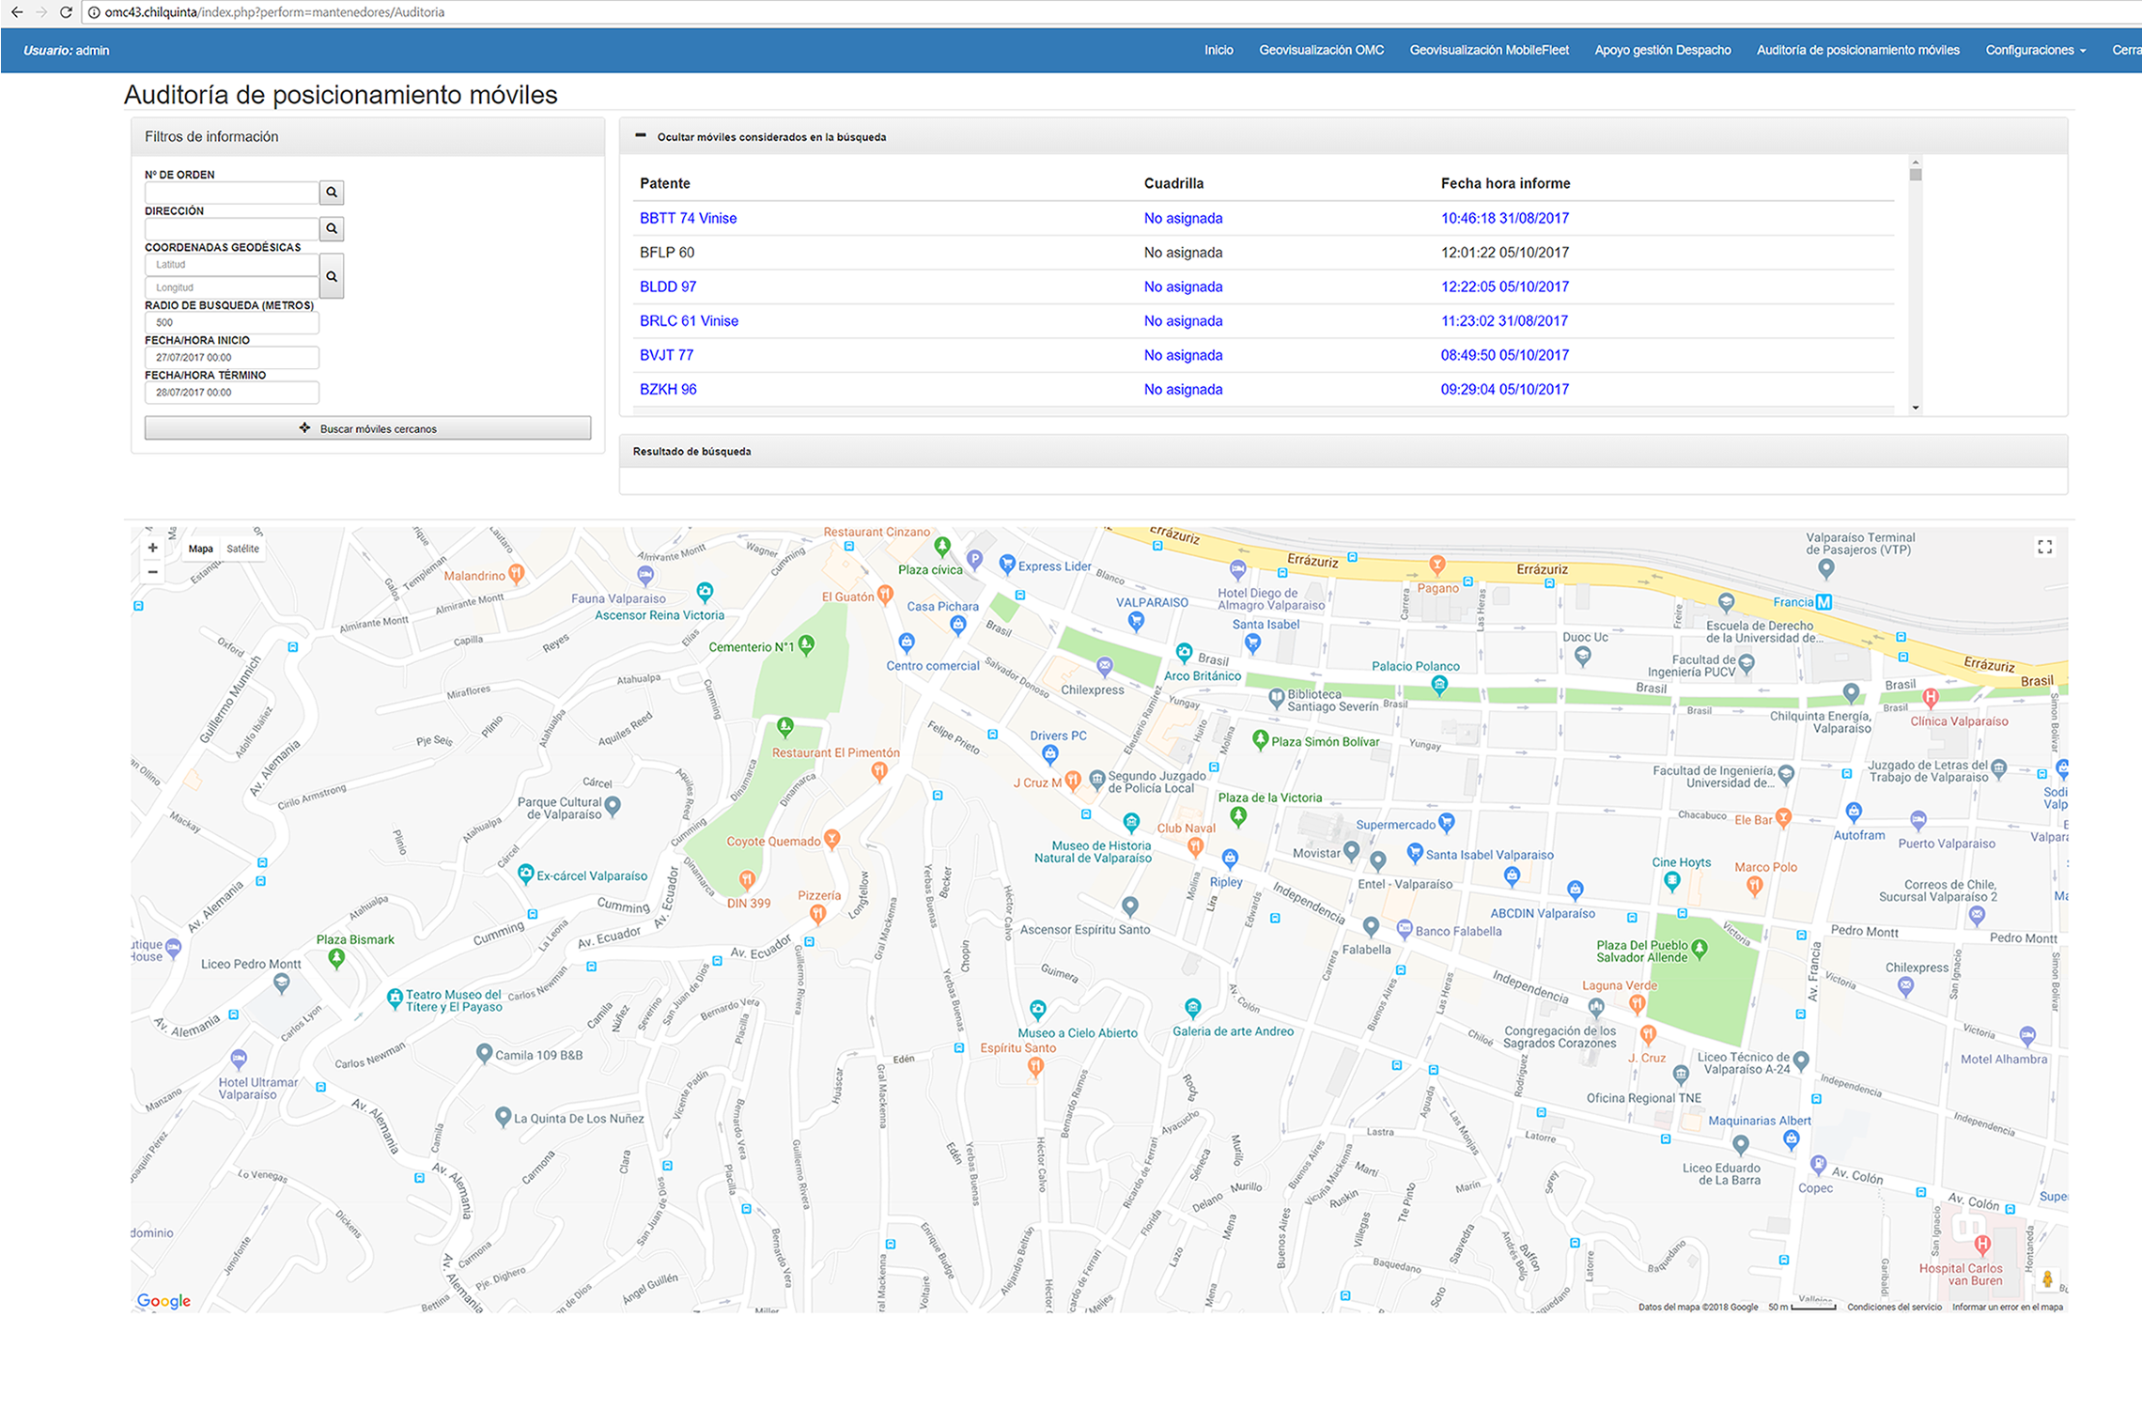Open Apoyo gestión Despacho menu item

tap(1662, 50)
